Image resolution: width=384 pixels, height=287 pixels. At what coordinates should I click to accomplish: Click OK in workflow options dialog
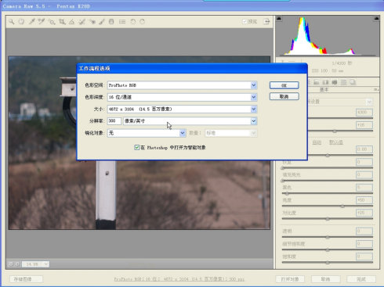[x=284, y=85]
